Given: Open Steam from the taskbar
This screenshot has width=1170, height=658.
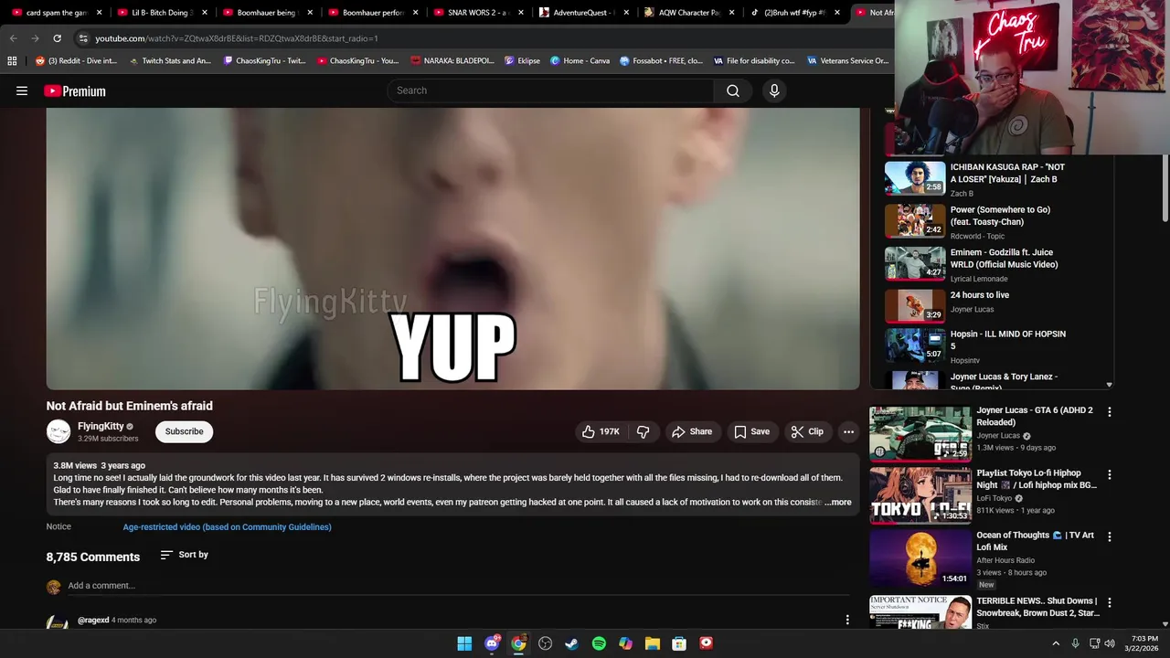Looking at the screenshot, I should [572, 643].
